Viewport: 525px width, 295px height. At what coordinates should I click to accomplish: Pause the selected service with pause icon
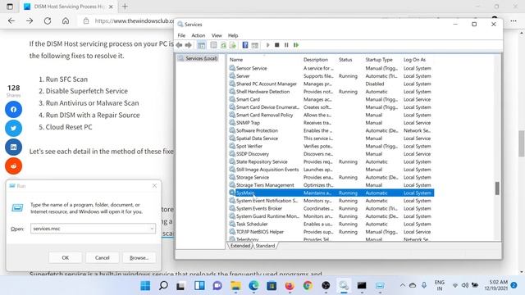pyautogui.click(x=286, y=45)
